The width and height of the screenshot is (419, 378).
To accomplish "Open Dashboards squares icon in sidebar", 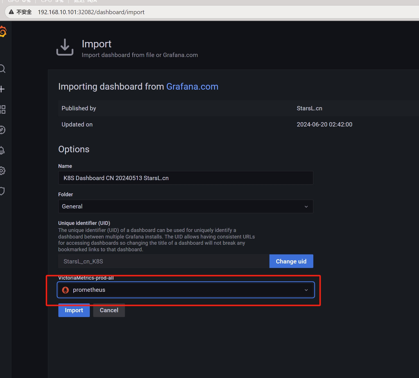I will pyautogui.click(x=3, y=109).
